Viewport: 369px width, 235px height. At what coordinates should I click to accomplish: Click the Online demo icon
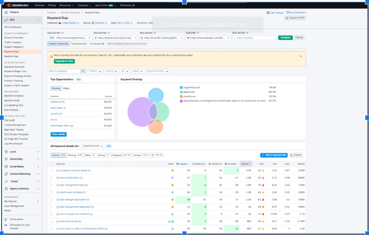[6, 219]
